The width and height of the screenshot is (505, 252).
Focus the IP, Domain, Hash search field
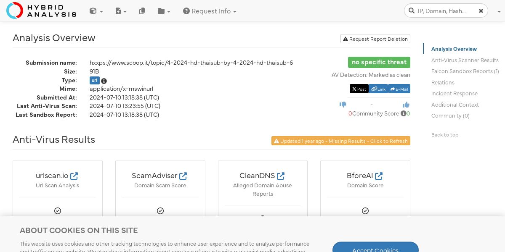446,11
